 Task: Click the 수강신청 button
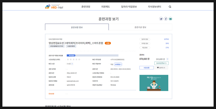146,68
